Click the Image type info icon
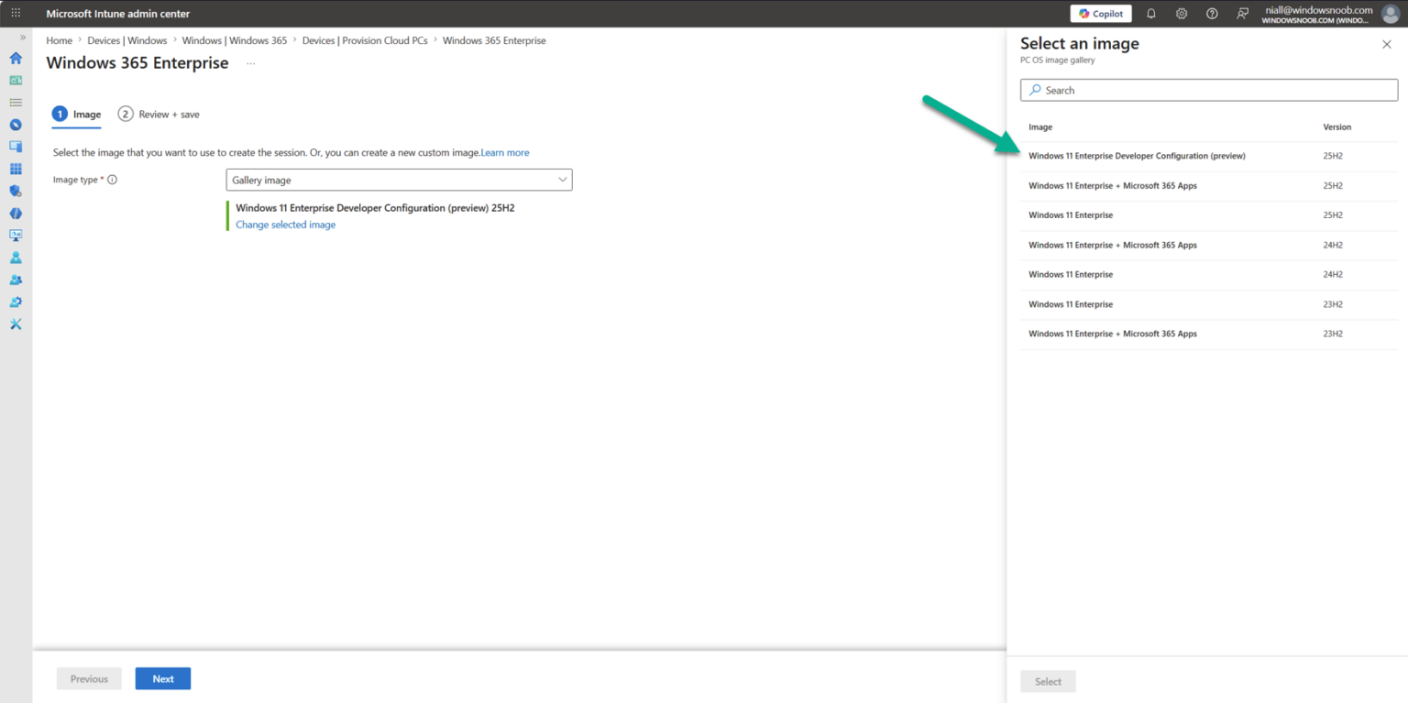 click(113, 180)
